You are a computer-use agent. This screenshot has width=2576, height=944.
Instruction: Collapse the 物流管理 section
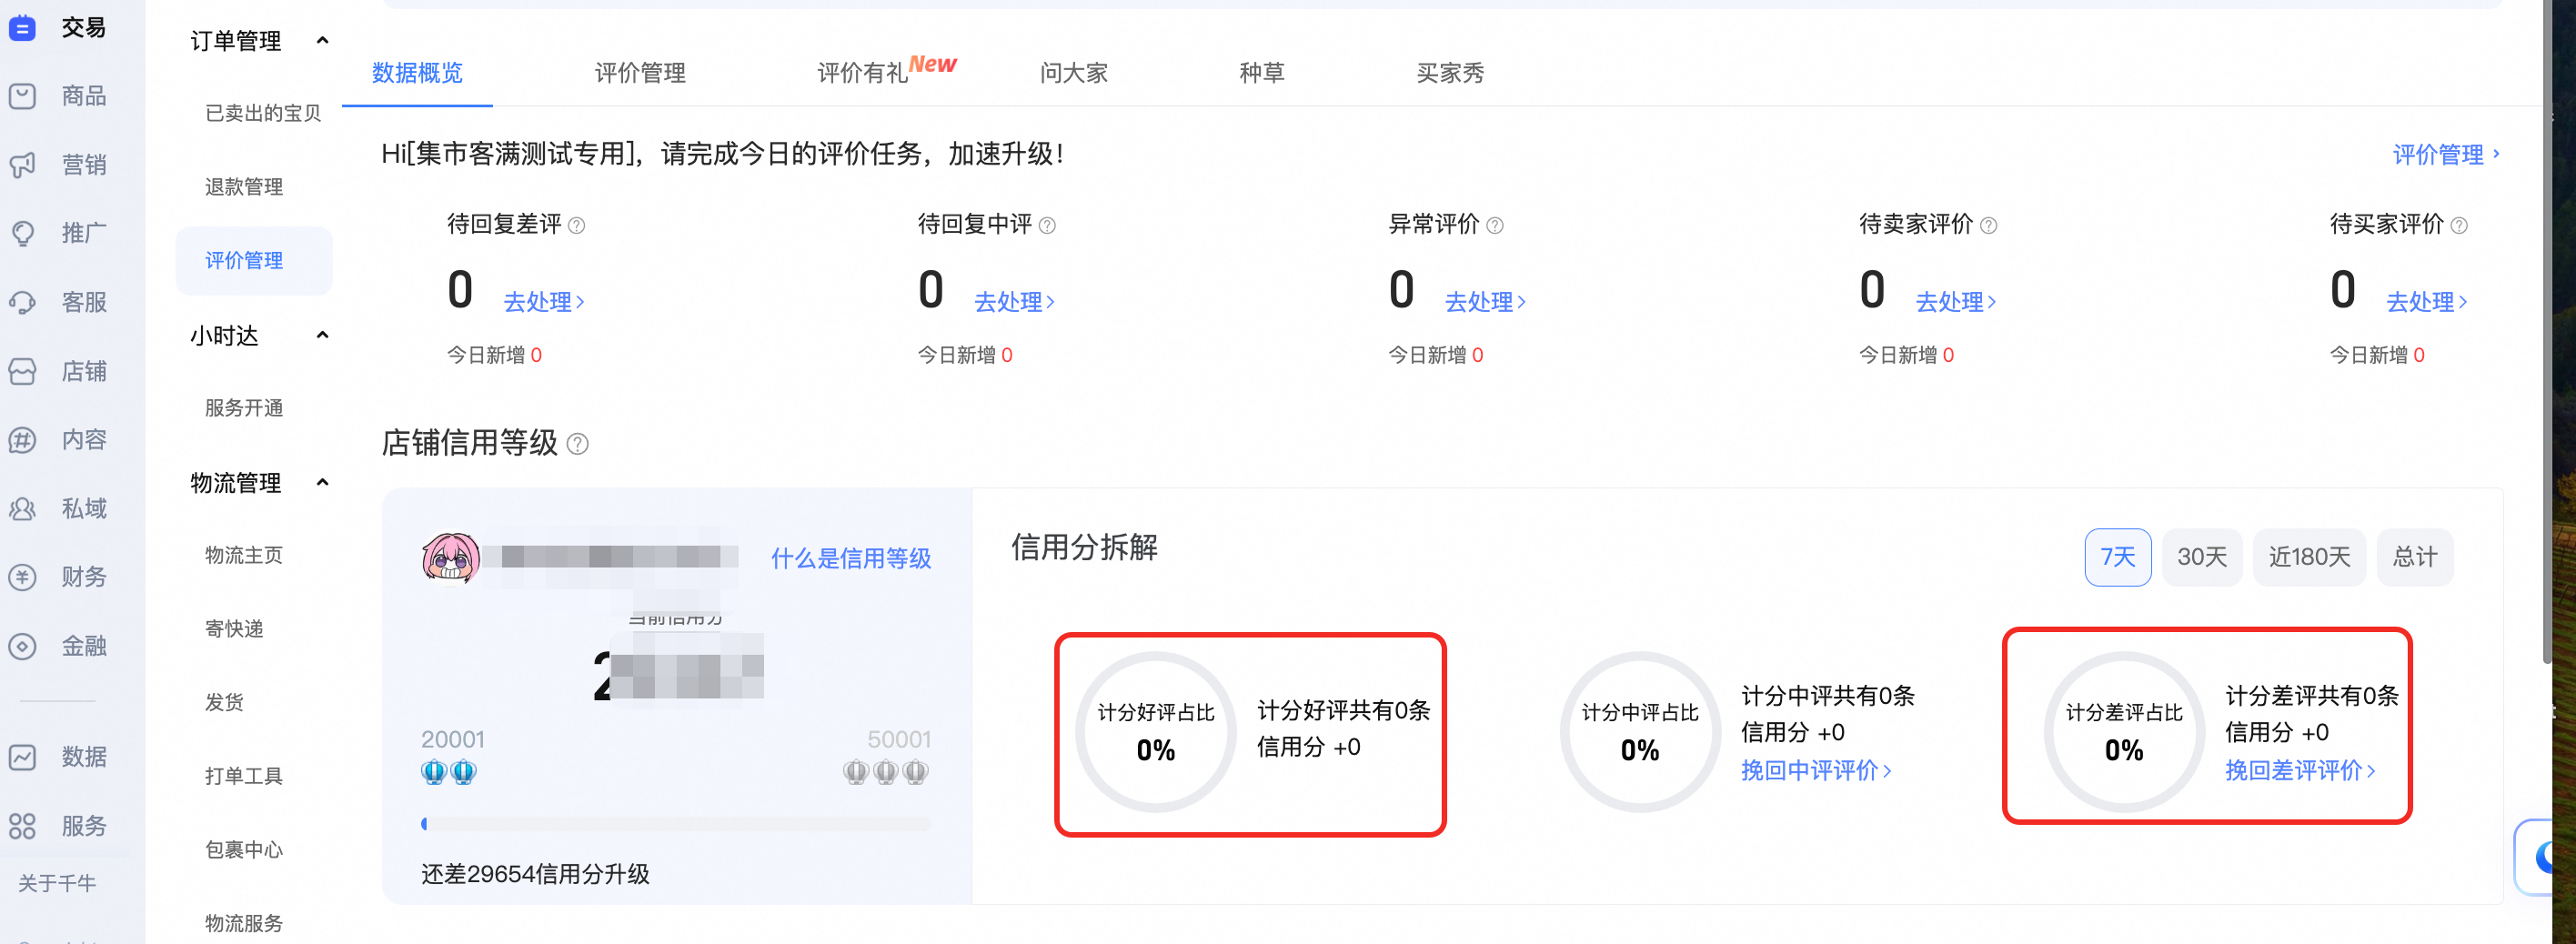[322, 483]
